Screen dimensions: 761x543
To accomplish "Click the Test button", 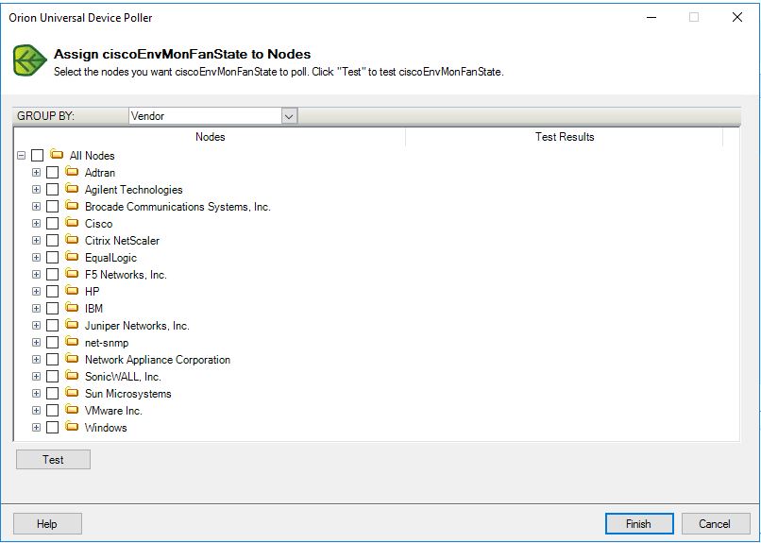I will tap(53, 460).
